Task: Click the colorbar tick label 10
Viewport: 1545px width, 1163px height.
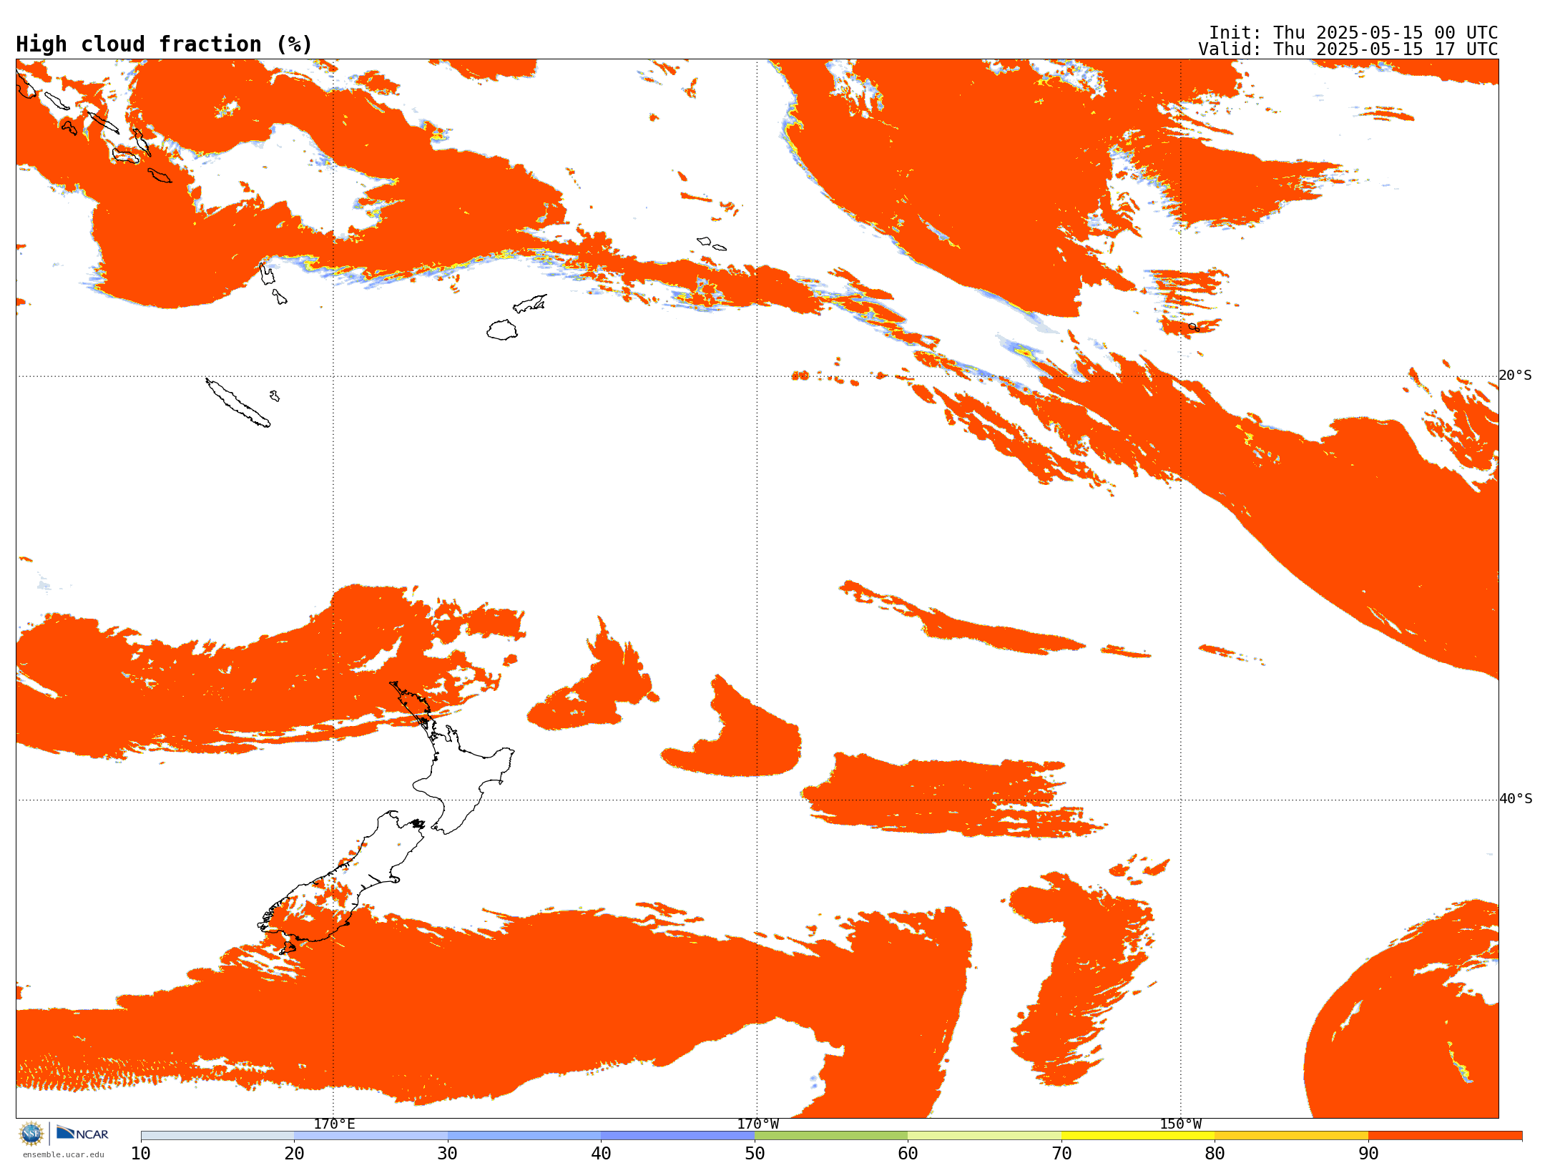Action: [141, 1154]
